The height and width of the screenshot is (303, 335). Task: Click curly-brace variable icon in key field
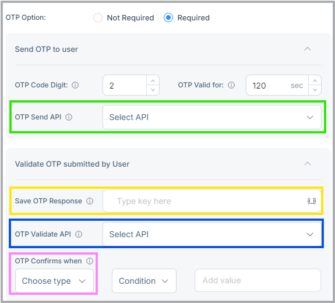312,201
